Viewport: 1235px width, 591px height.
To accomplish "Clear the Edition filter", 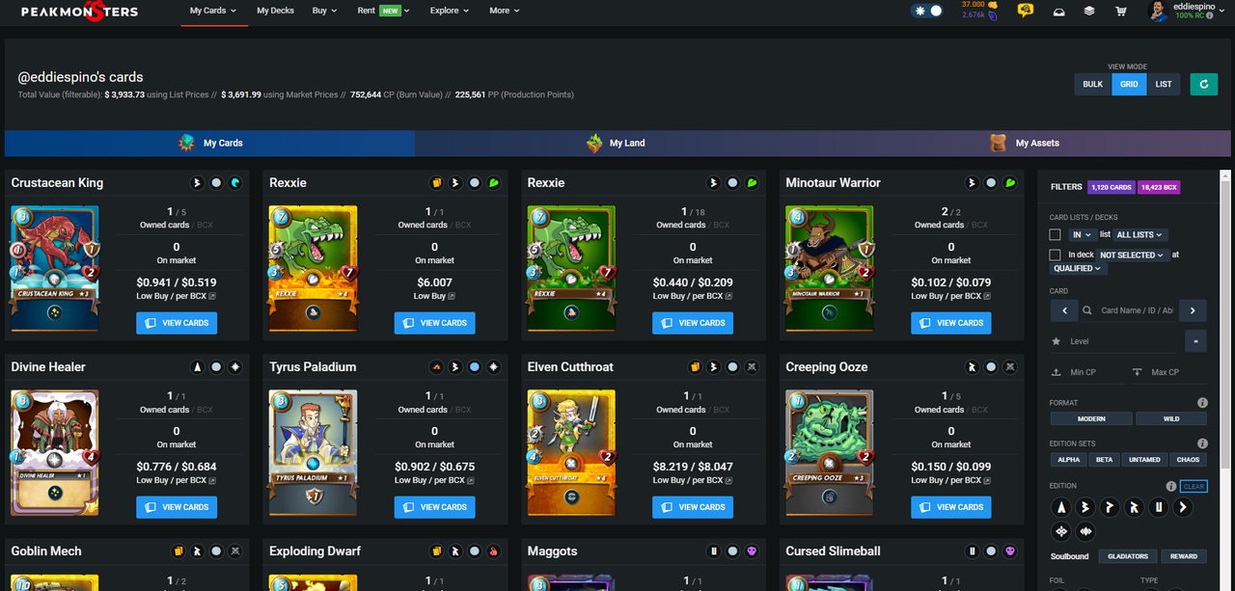I will 1194,487.
